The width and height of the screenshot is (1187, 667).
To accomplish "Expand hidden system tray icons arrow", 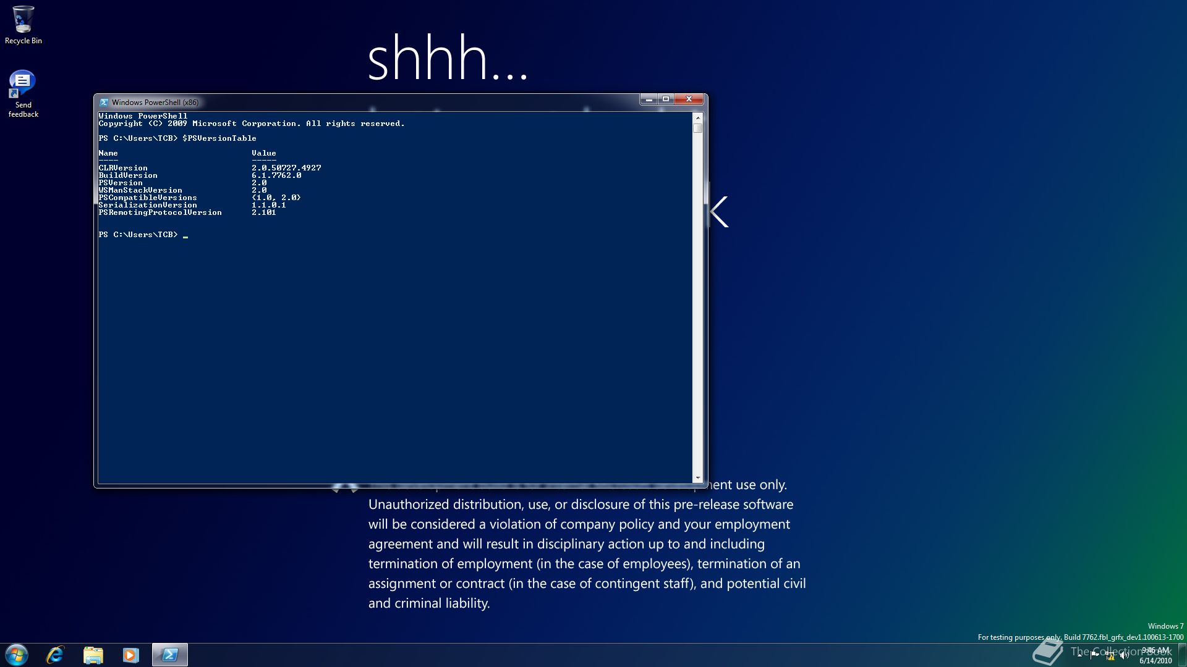I will pos(1079,655).
